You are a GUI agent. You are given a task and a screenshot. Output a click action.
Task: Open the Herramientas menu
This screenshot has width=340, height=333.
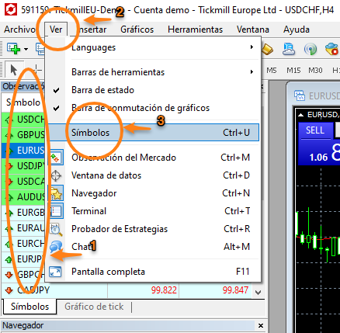coord(195,29)
